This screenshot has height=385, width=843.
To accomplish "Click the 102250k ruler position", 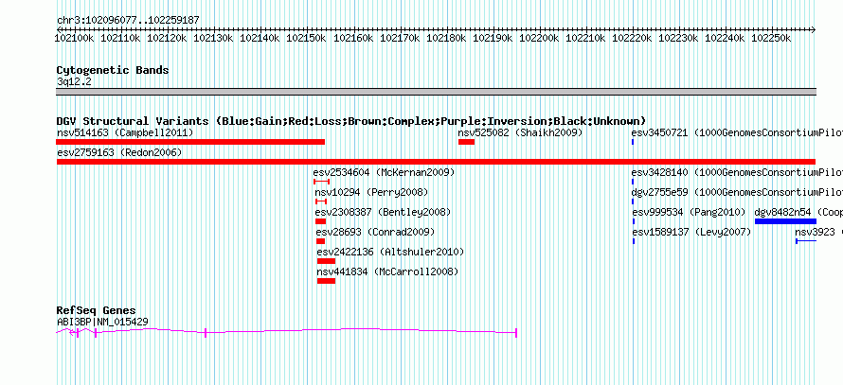I will (x=772, y=38).
